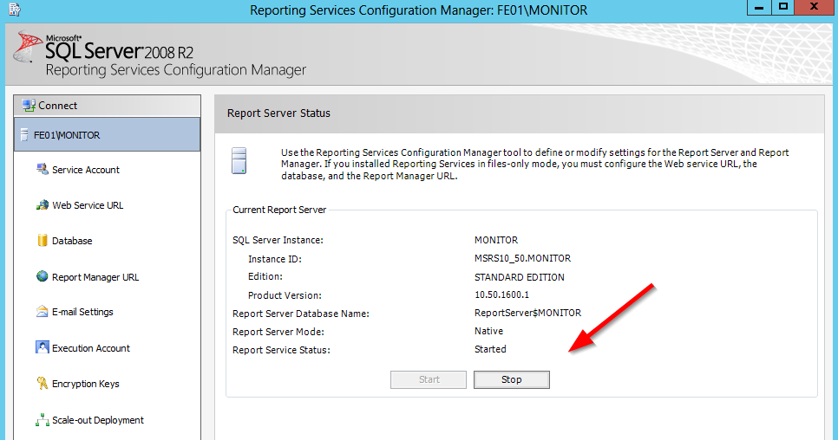Open E-mail Settings page
This screenshot has height=440, width=838.
click(82, 312)
